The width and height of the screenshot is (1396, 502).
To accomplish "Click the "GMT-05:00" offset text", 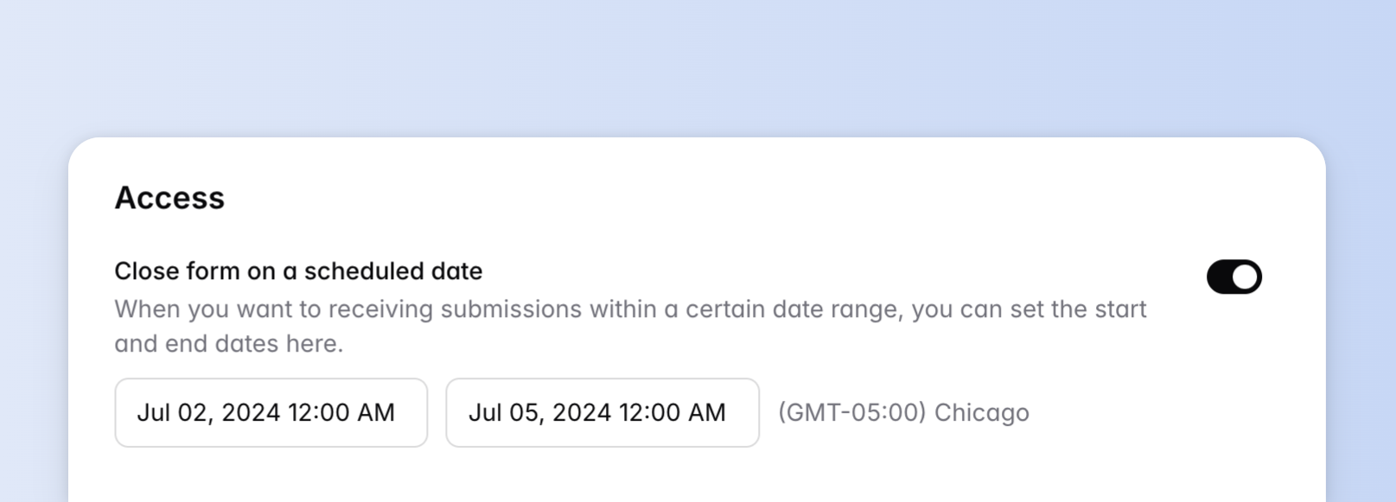I will tap(851, 413).
